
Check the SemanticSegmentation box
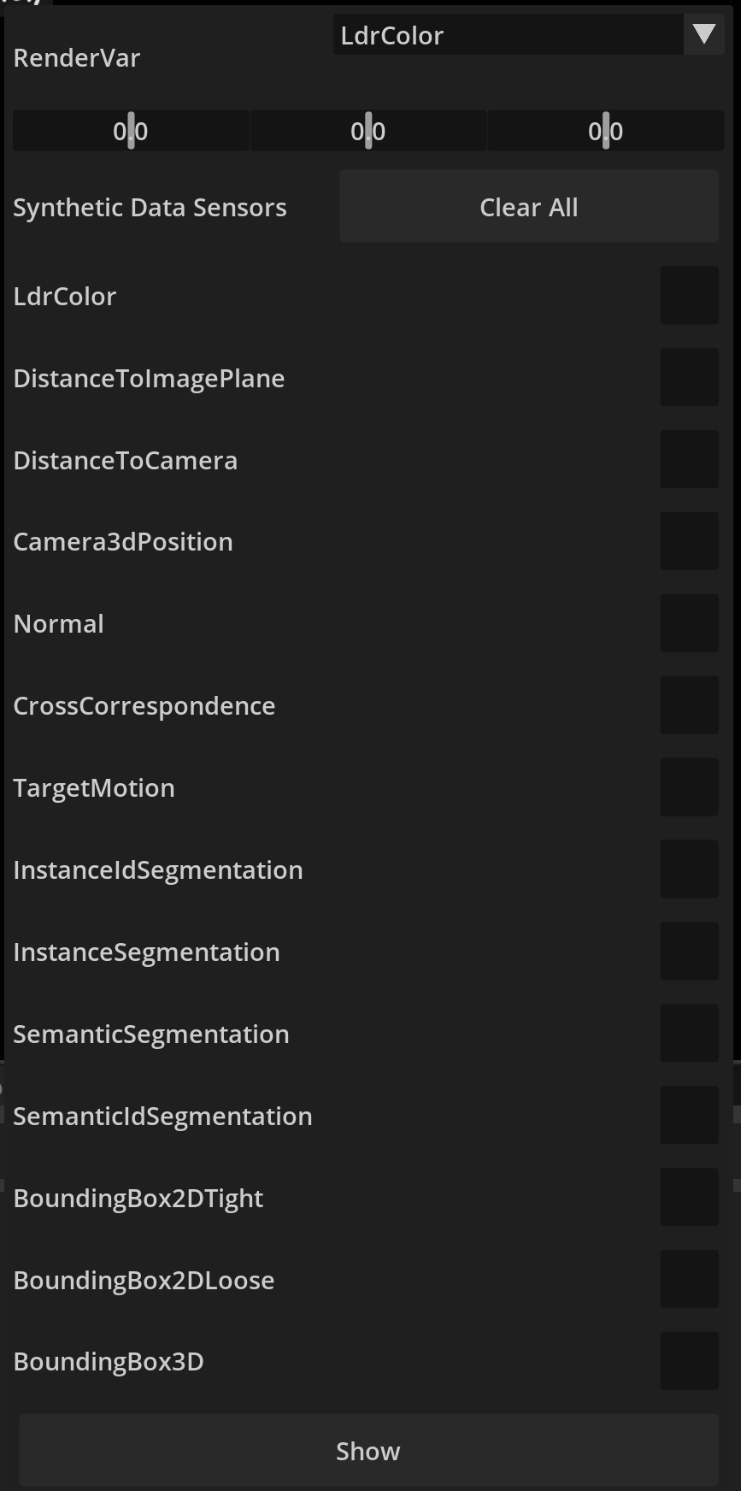tap(689, 1034)
